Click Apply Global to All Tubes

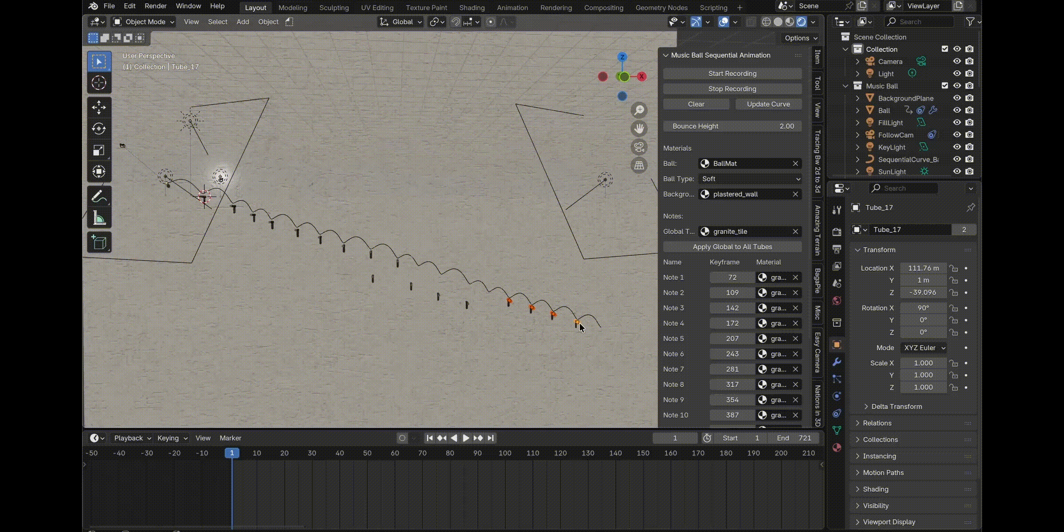[x=732, y=247]
